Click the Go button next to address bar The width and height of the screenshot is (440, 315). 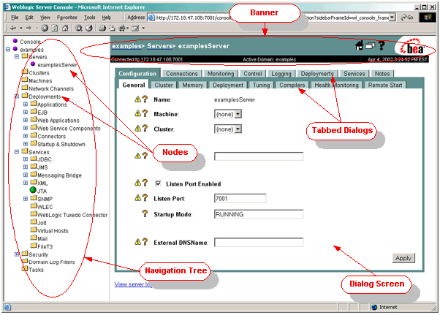407,18
